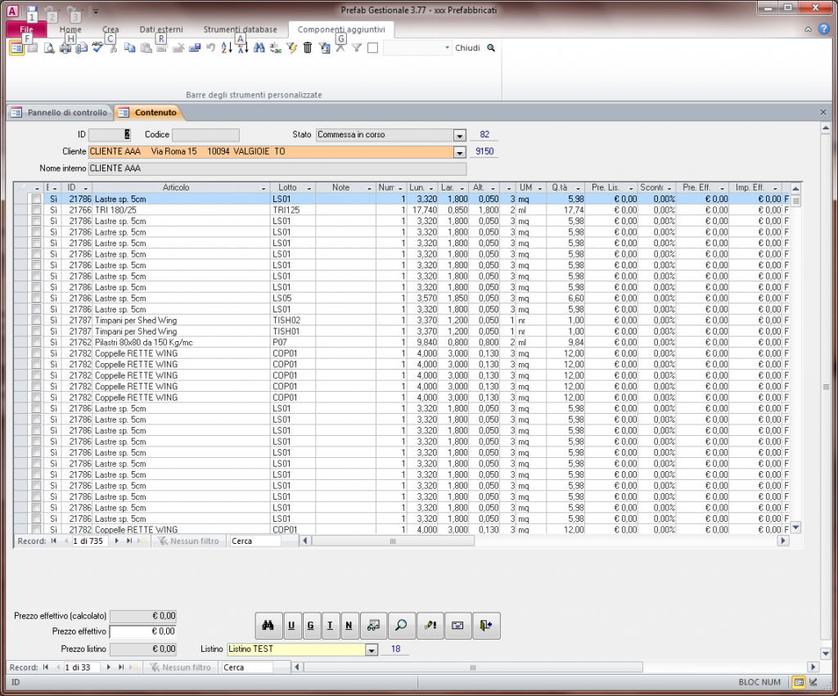Viewport: 838px width, 696px height.
Task: Click the Undo arrow icon
Action: tap(210, 48)
